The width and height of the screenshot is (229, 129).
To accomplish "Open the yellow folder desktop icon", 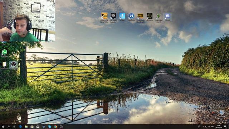I will (x=4, y=65).
